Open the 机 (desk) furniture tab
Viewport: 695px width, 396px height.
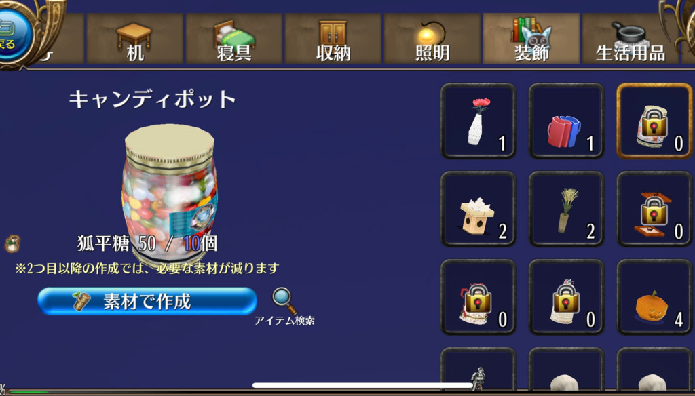pyautogui.click(x=135, y=39)
